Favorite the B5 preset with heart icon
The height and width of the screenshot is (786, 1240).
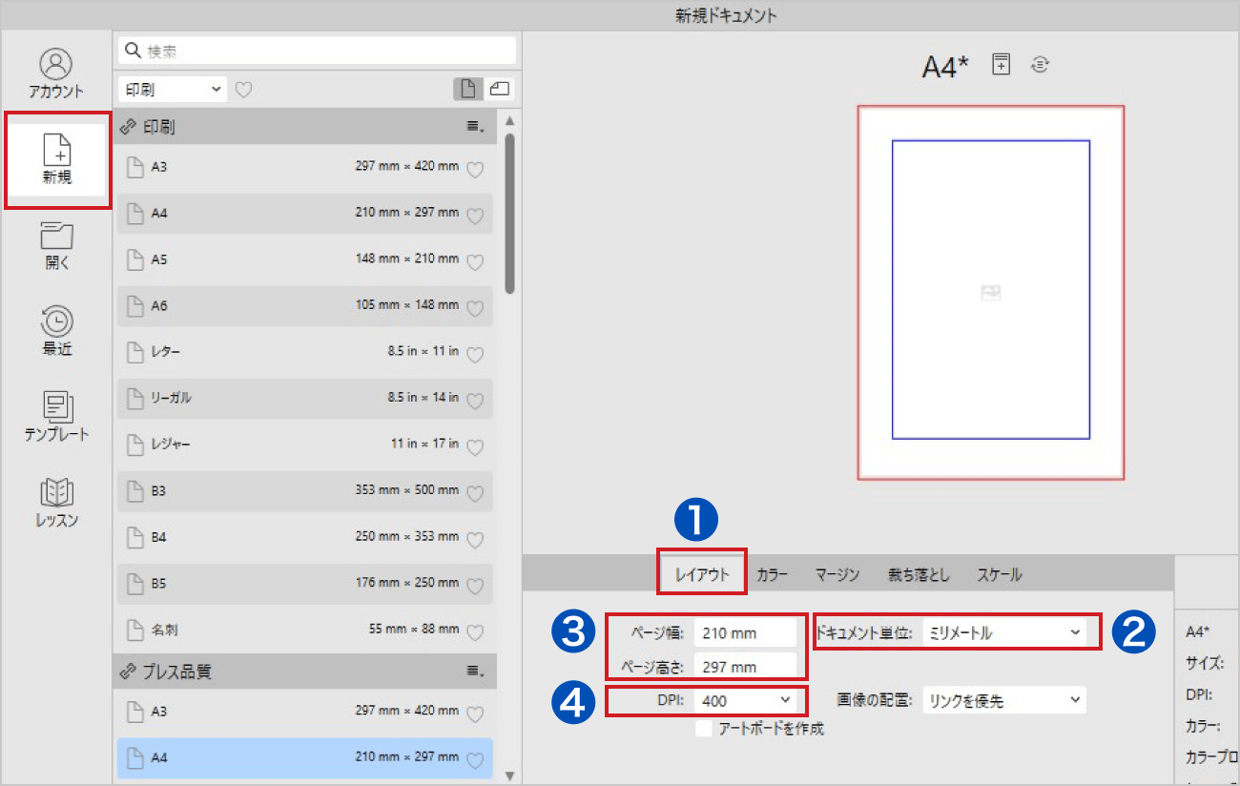(x=475, y=586)
